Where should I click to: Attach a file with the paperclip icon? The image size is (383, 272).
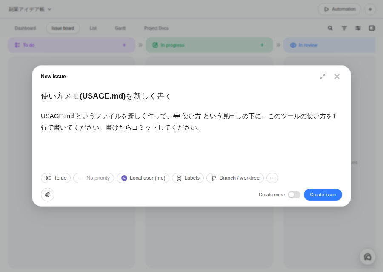click(x=48, y=195)
